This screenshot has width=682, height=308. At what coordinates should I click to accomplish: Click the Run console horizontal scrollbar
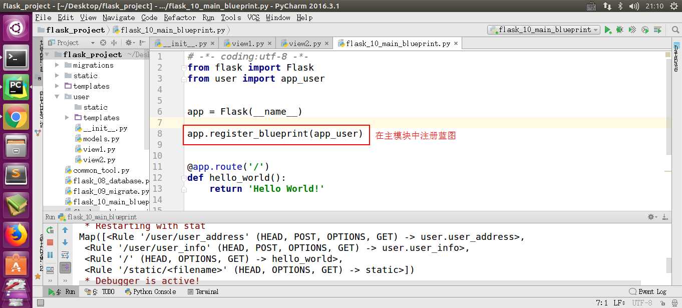click(x=360, y=283)
